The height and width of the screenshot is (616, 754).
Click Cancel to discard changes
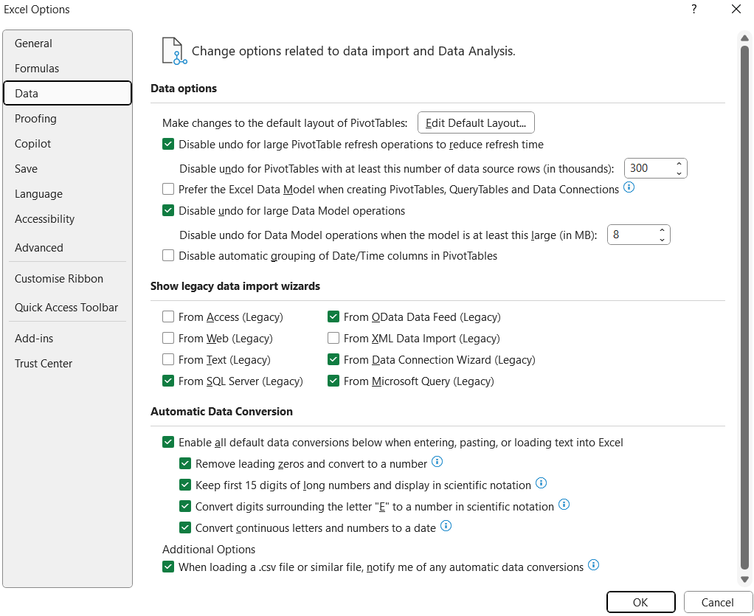point(717,602)
